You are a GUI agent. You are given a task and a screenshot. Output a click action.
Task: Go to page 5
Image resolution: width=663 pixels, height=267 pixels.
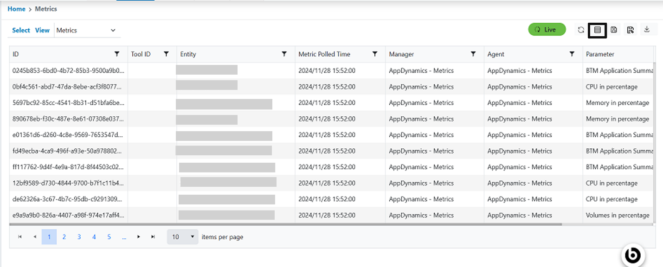[109, 237]
